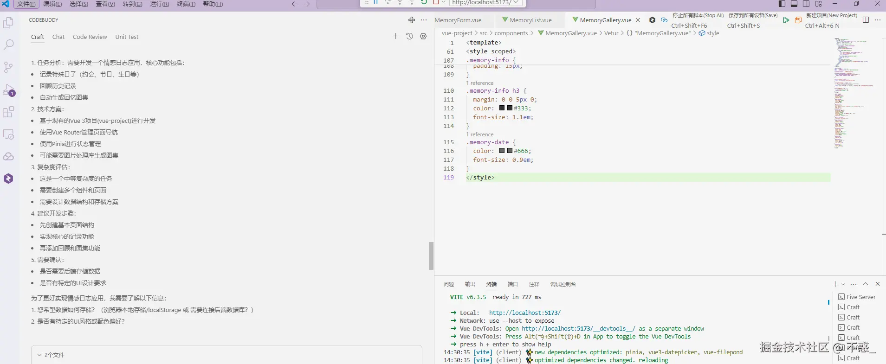Open the MemoryList.vue editor tab
The image size is (886, 364).
(x=530, y=20)
